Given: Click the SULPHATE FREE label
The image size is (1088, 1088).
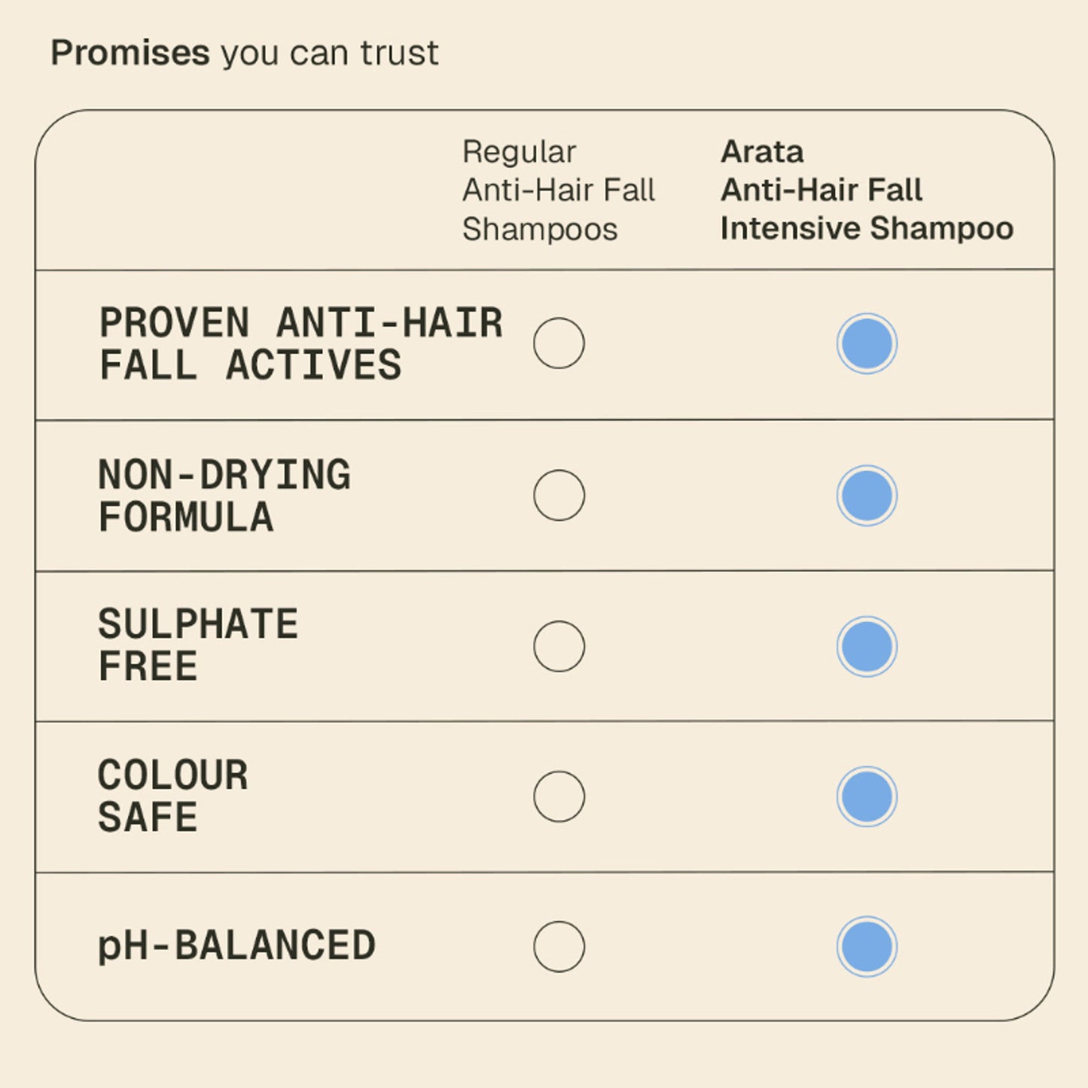Looking at the screenshot, I should 198,645.
